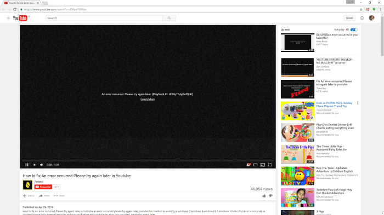Click the Autoplay info icon
This screenshot has width=384, height=215.
(x=347, y=30)
